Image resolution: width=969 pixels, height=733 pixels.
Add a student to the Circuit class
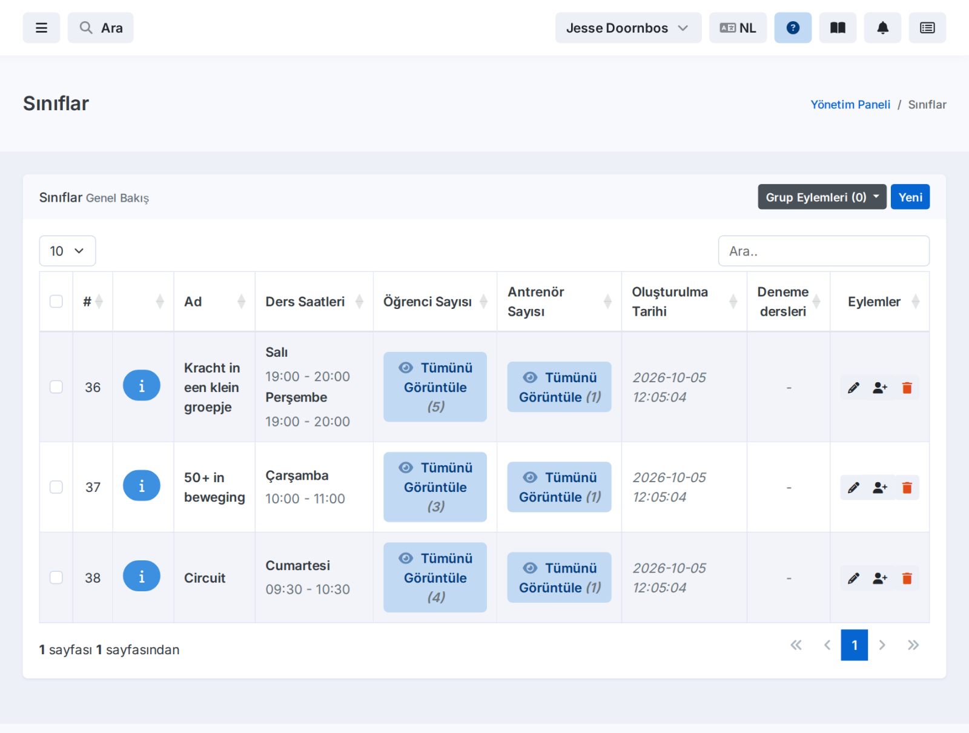point(880,579)
